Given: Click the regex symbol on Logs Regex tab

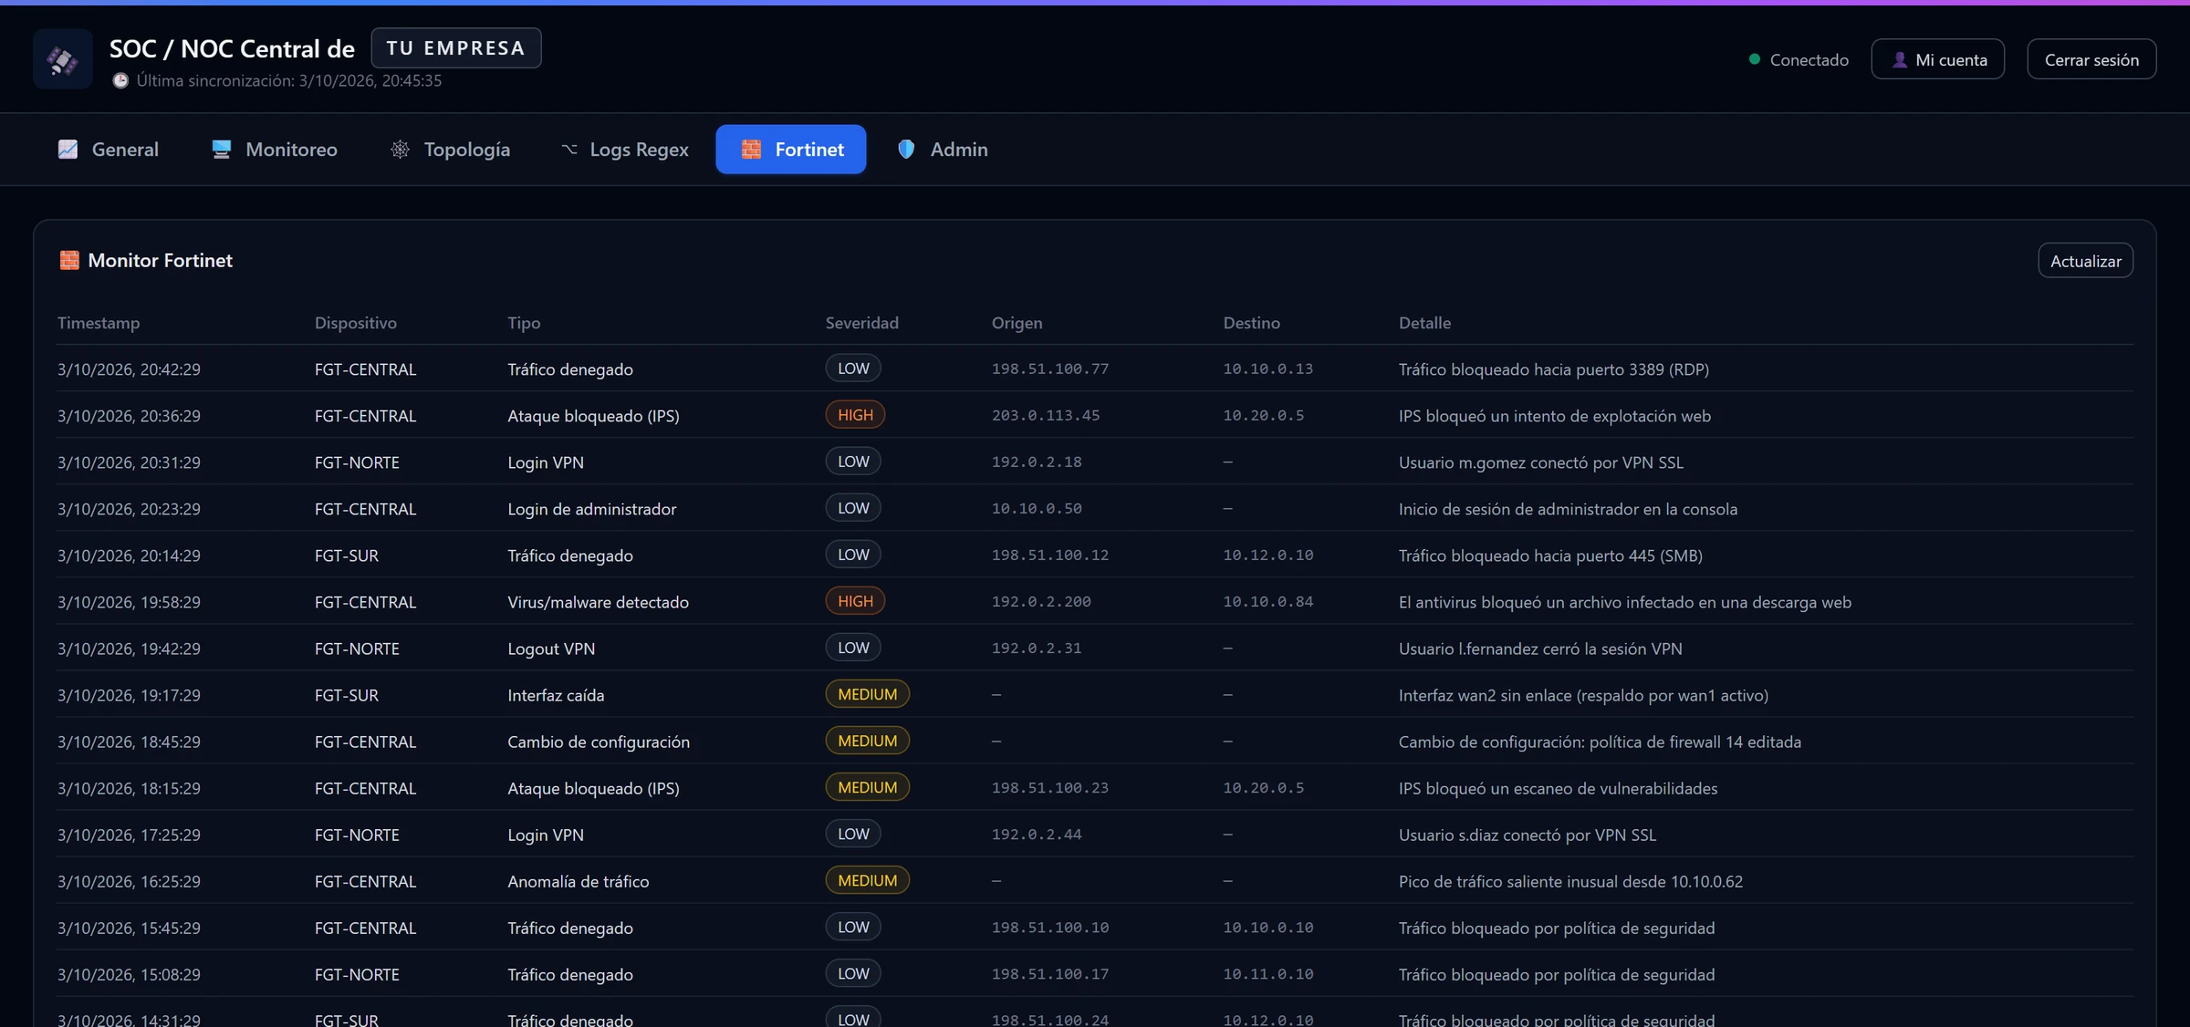Looking at the screenshot, I should pyautogui.click(x=569, y=149).
